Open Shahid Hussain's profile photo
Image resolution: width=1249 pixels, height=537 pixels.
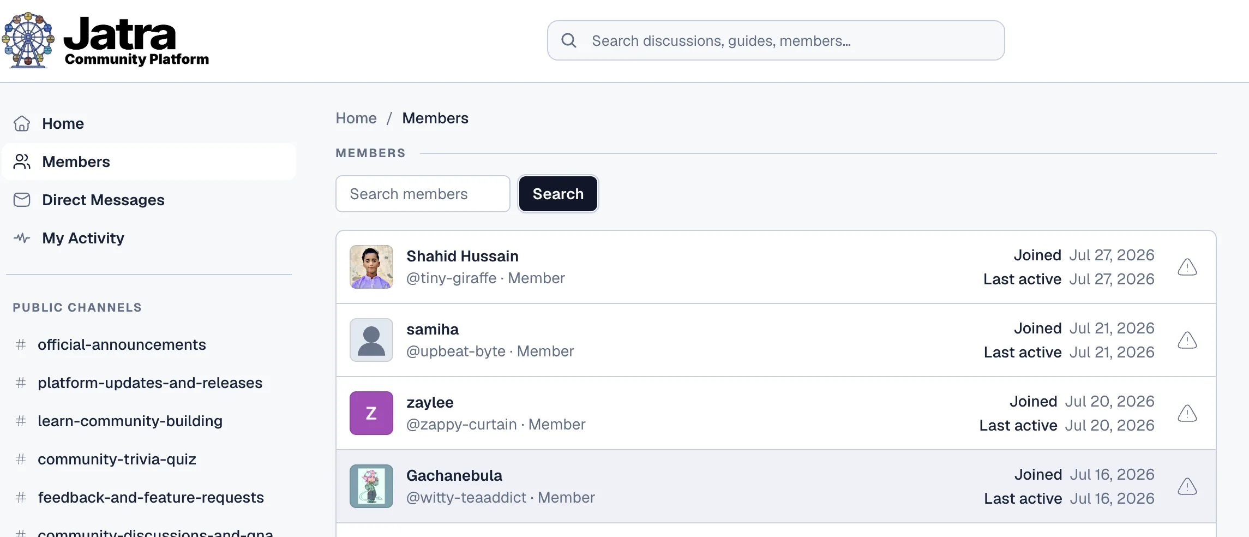[371, 267]
